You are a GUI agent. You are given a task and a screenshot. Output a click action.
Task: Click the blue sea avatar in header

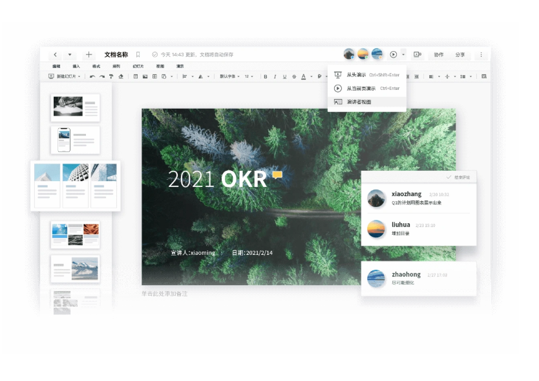click(377, 54)
